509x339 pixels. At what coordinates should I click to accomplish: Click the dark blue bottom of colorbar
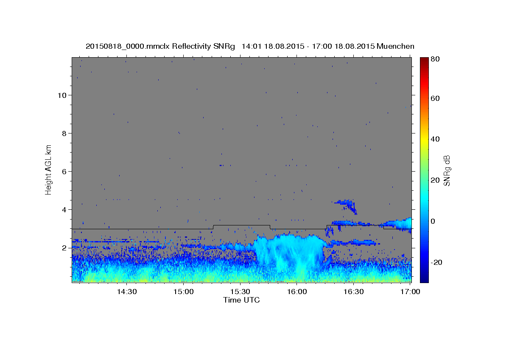424,275
